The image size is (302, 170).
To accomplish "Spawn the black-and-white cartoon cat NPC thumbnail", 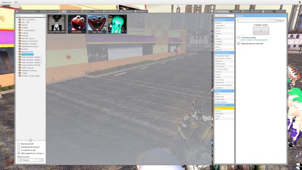I will click(x=57, y=24).
